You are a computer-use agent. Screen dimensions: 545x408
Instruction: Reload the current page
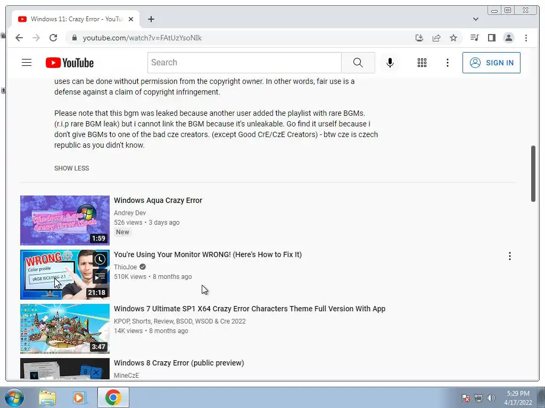53,38
